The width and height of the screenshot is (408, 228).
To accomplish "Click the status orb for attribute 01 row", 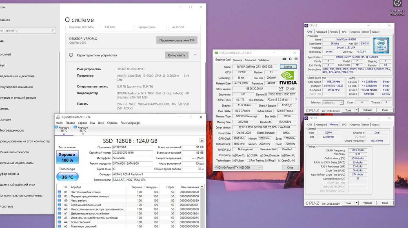I will (59, 192).
